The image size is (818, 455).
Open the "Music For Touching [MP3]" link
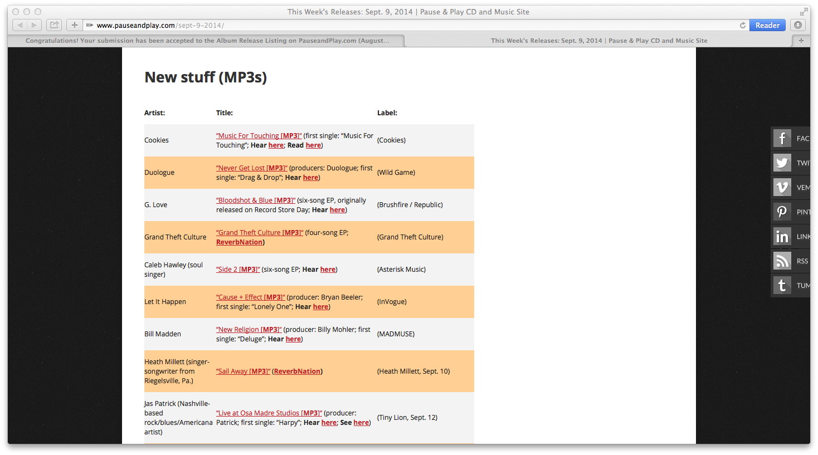pos(259,135)
